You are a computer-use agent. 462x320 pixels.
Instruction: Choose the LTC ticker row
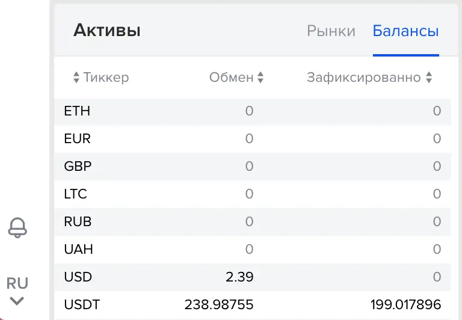pos(75,194)
